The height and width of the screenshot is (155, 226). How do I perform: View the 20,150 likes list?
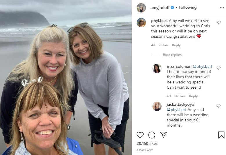tap(147, 143)
